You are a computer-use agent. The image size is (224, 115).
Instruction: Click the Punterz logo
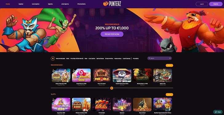(x=112, y=4)
